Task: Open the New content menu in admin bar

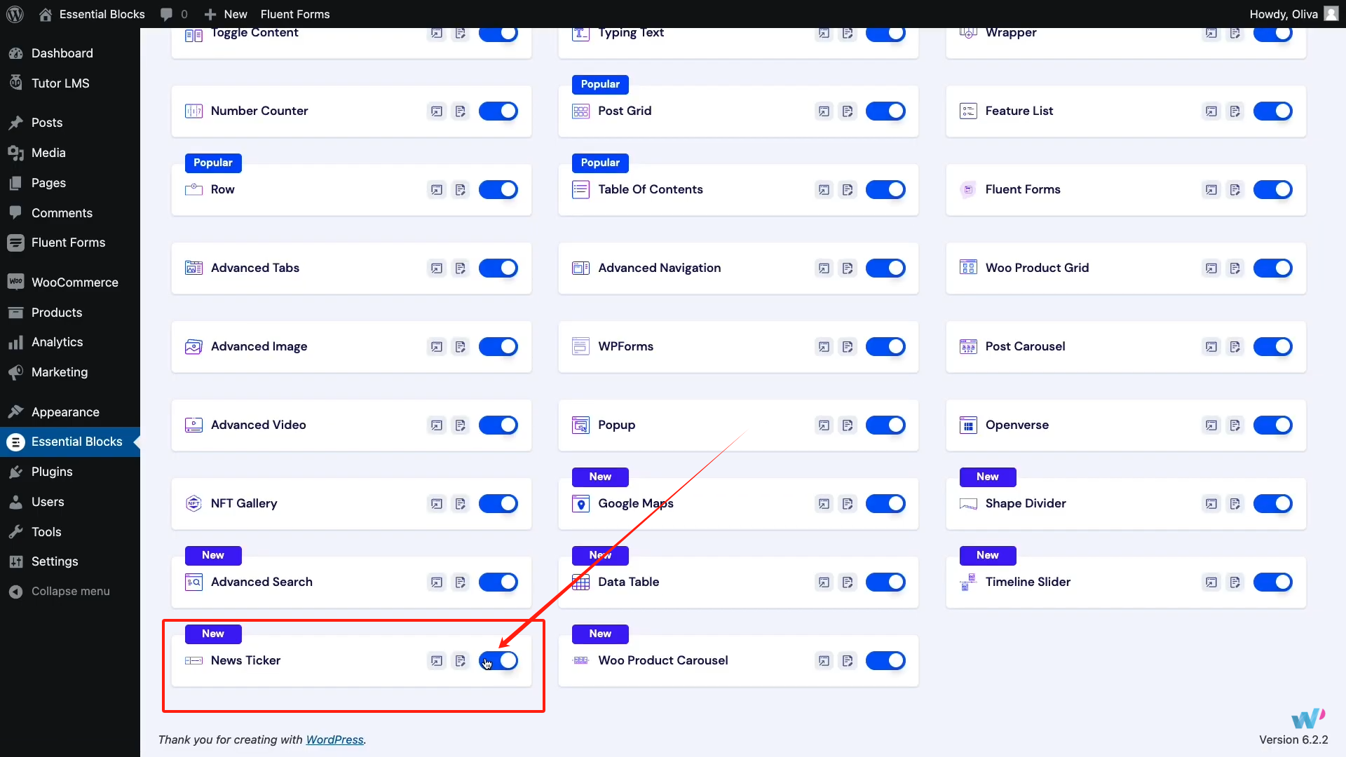Action: click(226, 14)
